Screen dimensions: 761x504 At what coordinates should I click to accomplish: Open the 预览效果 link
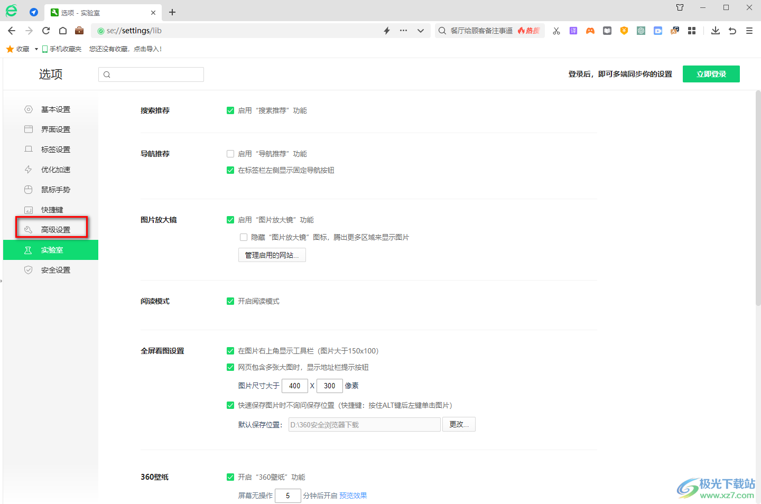point(353,496)
